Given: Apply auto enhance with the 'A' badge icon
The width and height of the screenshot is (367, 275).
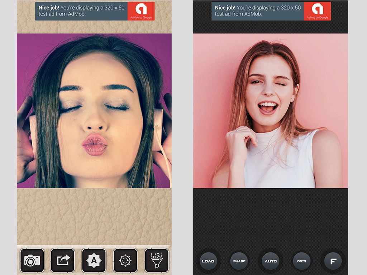Looking at the screenshot, I should coord(94,261).
